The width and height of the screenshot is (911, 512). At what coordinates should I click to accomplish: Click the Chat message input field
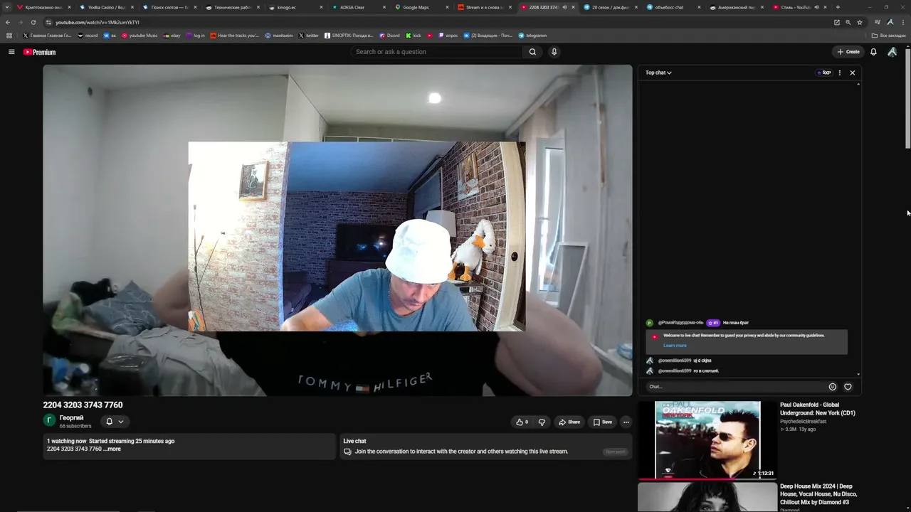pyautogui.click(x=734, y=387)
